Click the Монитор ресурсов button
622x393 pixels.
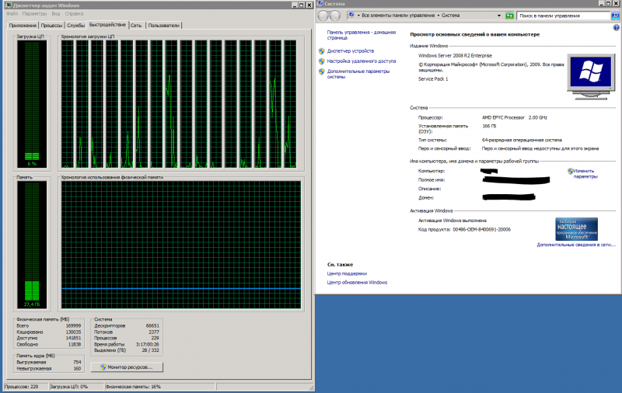126,367
